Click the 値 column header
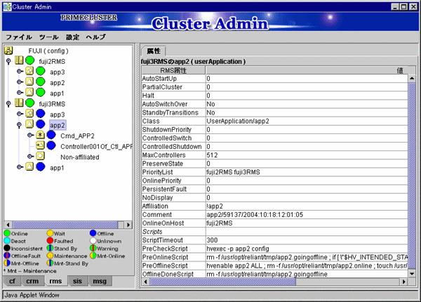This screenshot has height=302, width=421. point(307,70)
